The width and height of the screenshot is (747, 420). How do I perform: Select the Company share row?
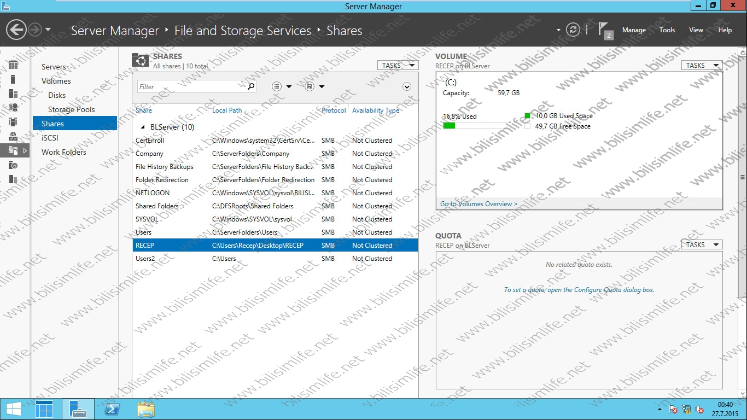point(276,154)
